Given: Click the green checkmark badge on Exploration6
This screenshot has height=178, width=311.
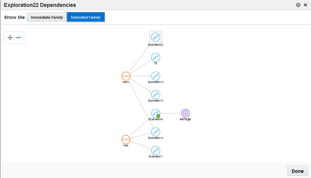Looking at the screenshot, I should pyautogui.click(x=158, y=116).
